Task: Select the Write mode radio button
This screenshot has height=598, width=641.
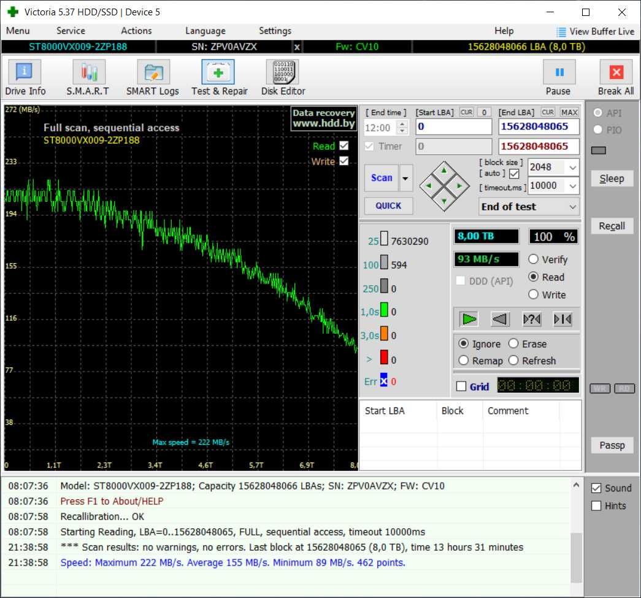Action: 533,294
